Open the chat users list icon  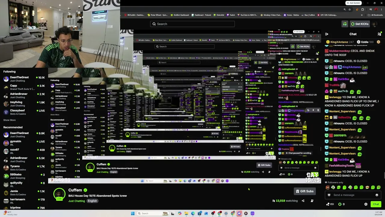tap(379, 34)
